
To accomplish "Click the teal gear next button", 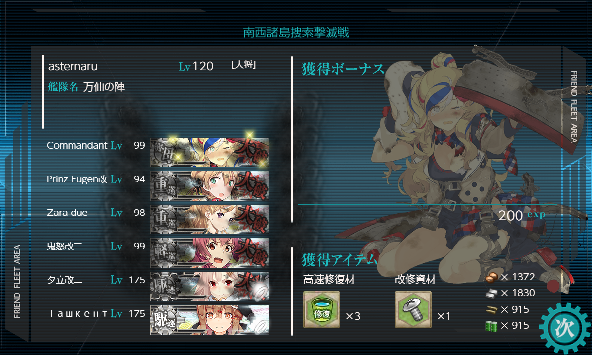I will point(564,328).
